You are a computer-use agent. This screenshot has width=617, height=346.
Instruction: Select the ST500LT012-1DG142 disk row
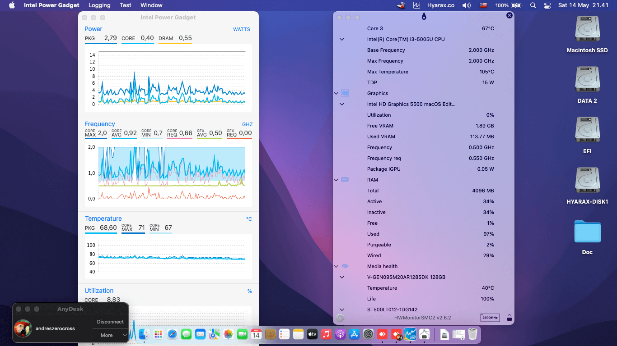tap(424, 310)
